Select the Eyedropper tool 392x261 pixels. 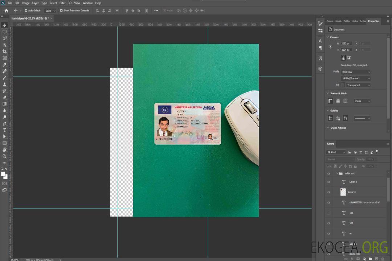pos(4,65)
